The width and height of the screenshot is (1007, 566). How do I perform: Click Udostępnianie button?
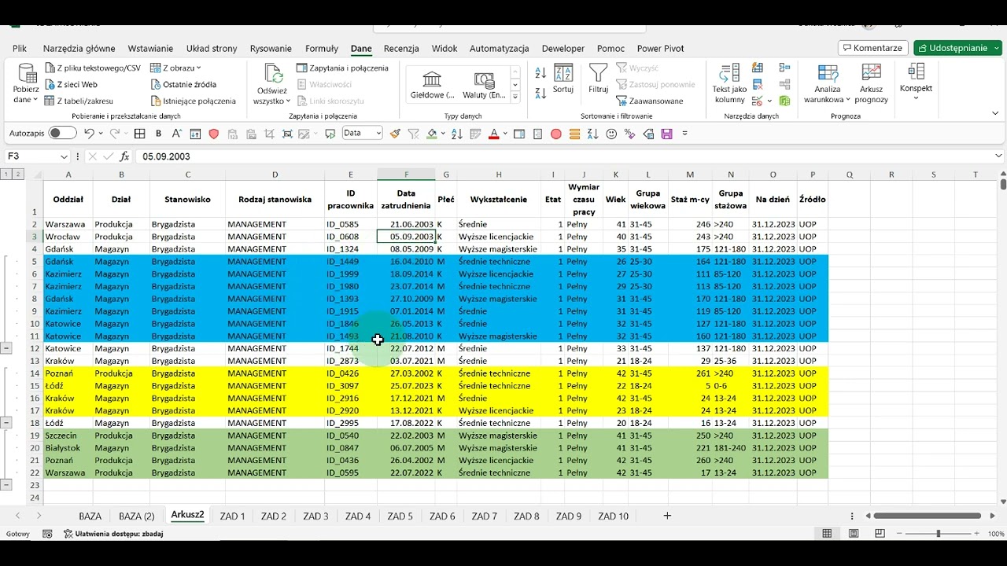957,48
